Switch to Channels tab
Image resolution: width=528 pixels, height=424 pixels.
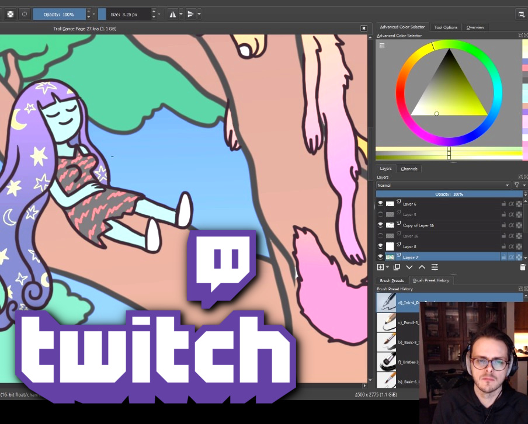point(409,169)
